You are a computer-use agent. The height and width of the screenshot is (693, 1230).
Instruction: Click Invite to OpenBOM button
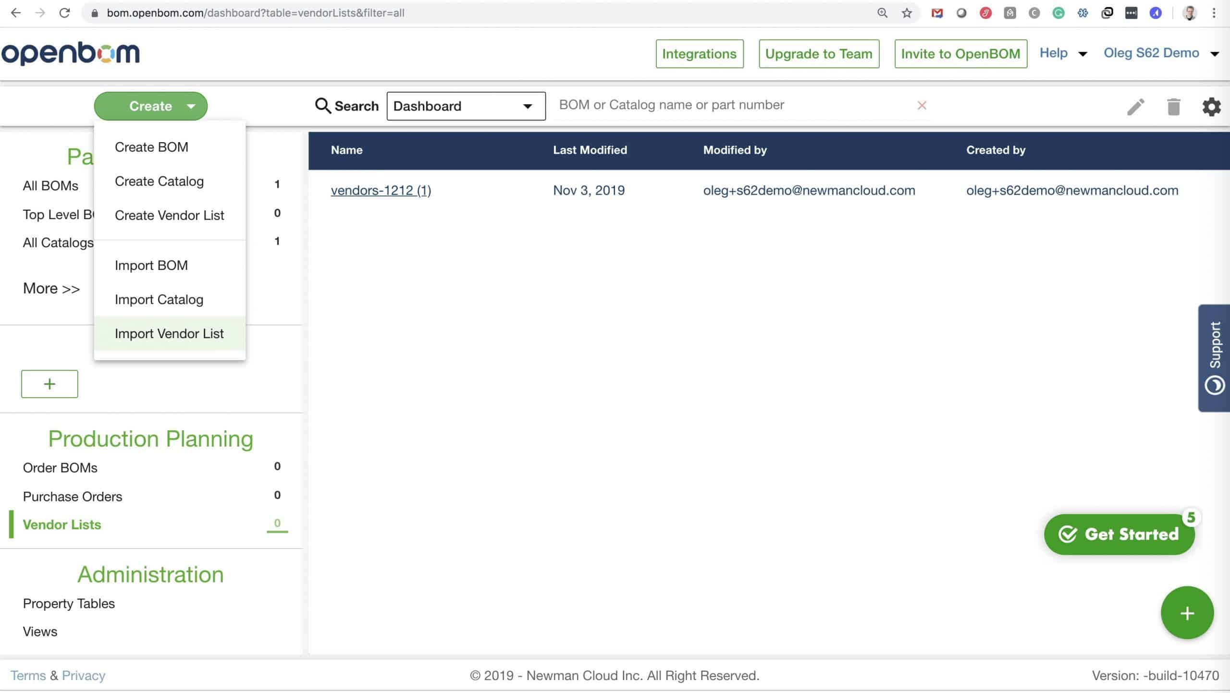coord(960,54)
